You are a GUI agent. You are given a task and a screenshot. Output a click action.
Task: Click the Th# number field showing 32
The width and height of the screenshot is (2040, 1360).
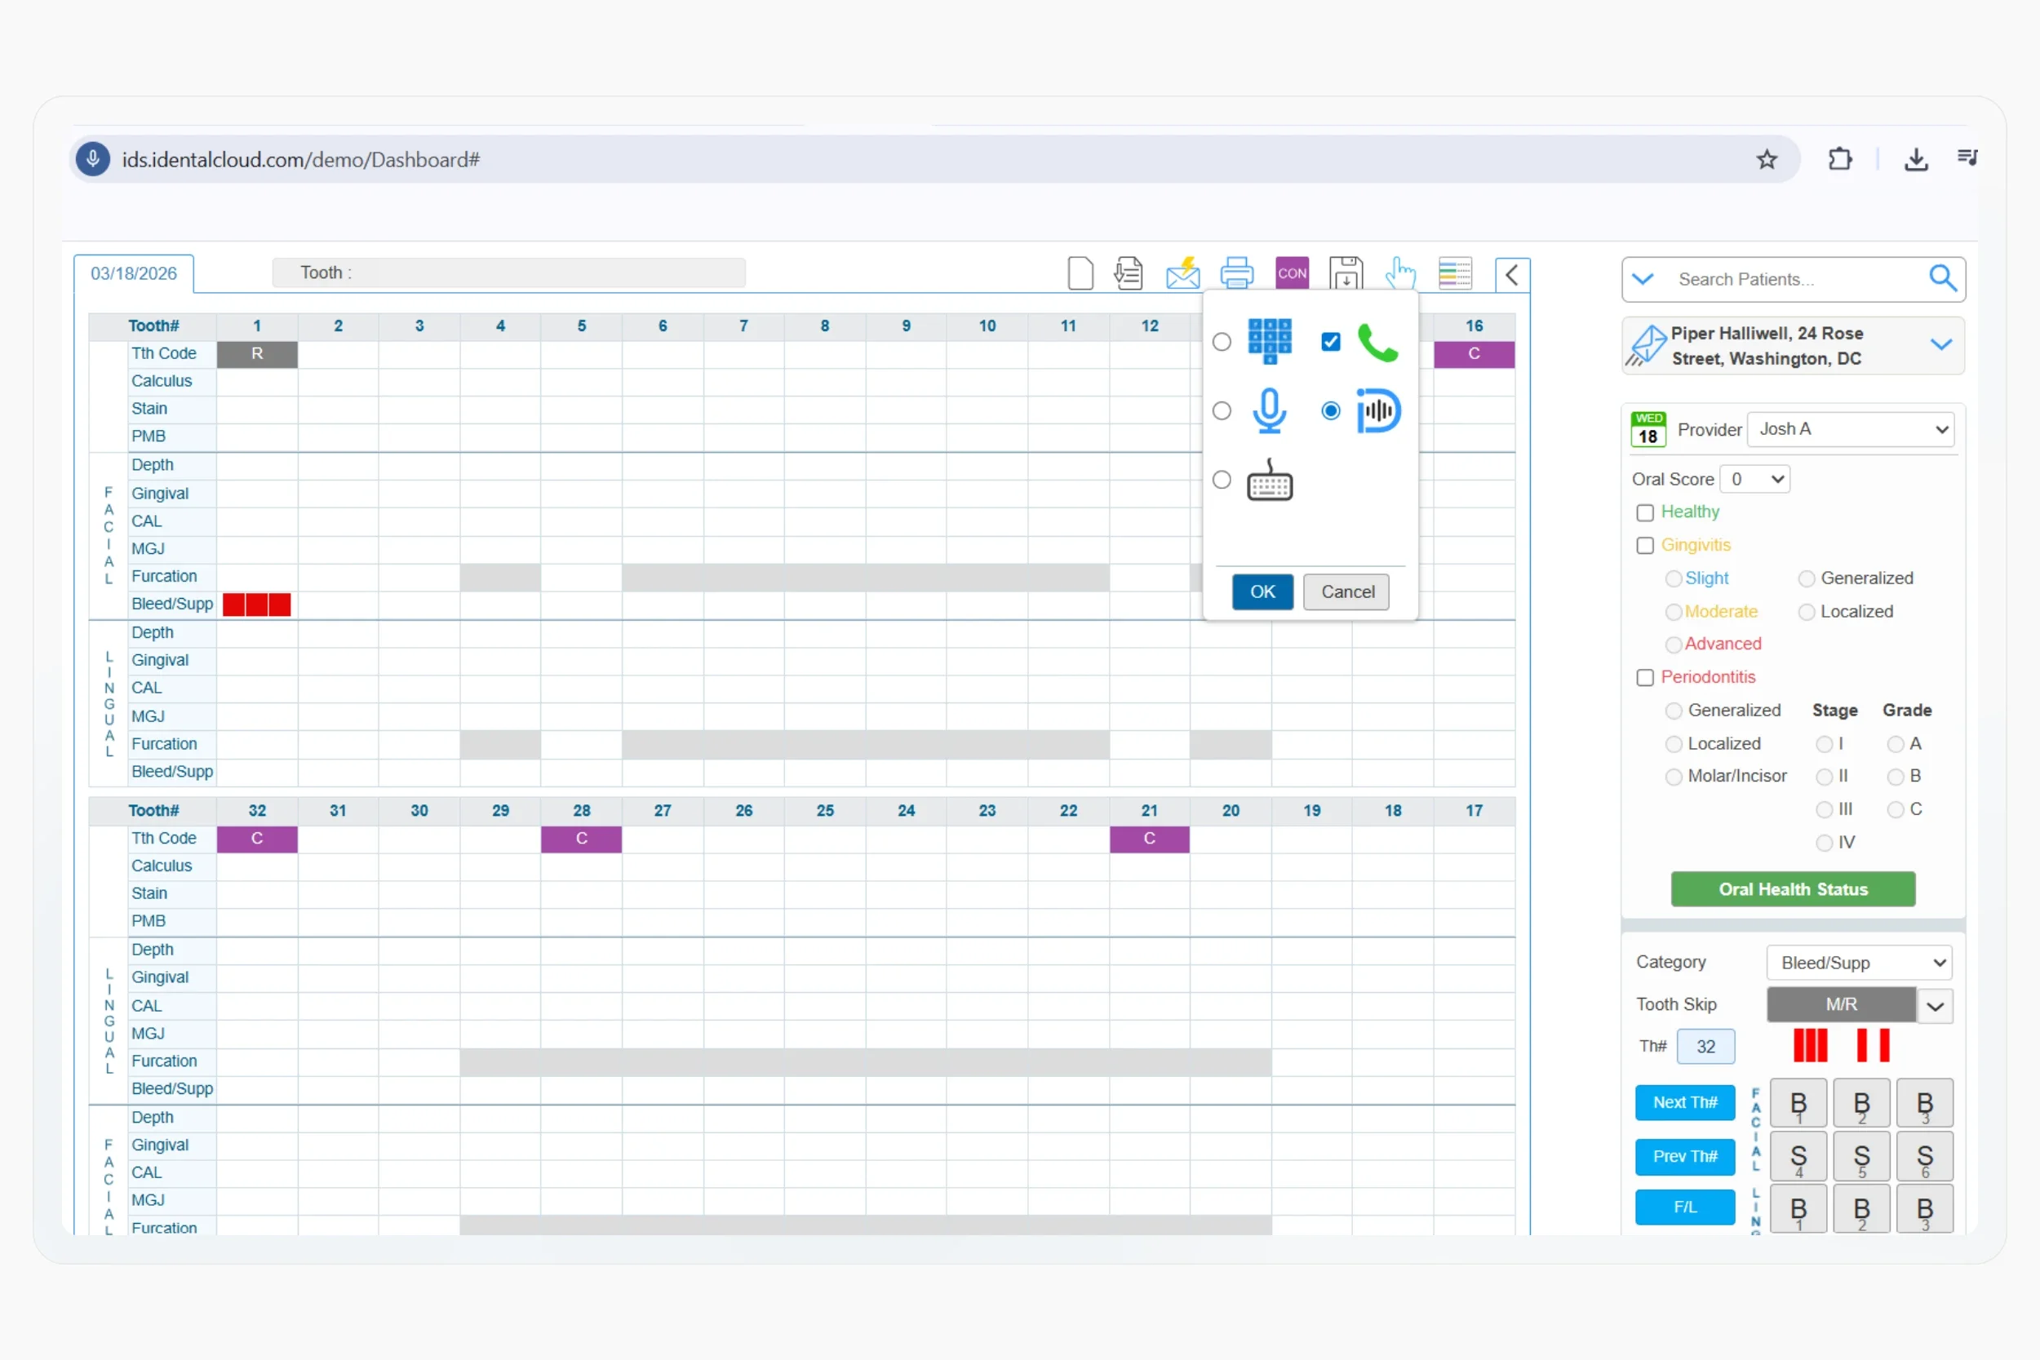tap(1705, 1046)
